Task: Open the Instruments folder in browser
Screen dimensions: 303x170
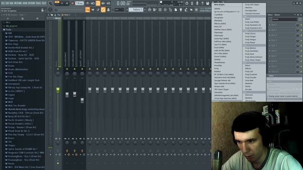Action: click(14, 84)
